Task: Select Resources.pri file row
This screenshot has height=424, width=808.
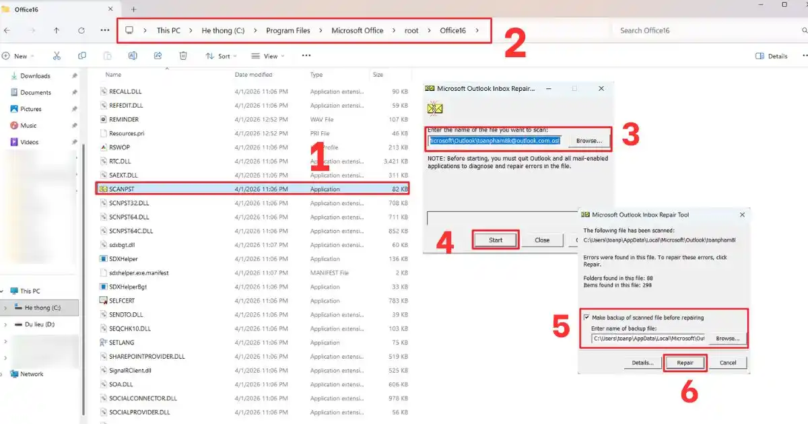Action: tap(253, 133)
